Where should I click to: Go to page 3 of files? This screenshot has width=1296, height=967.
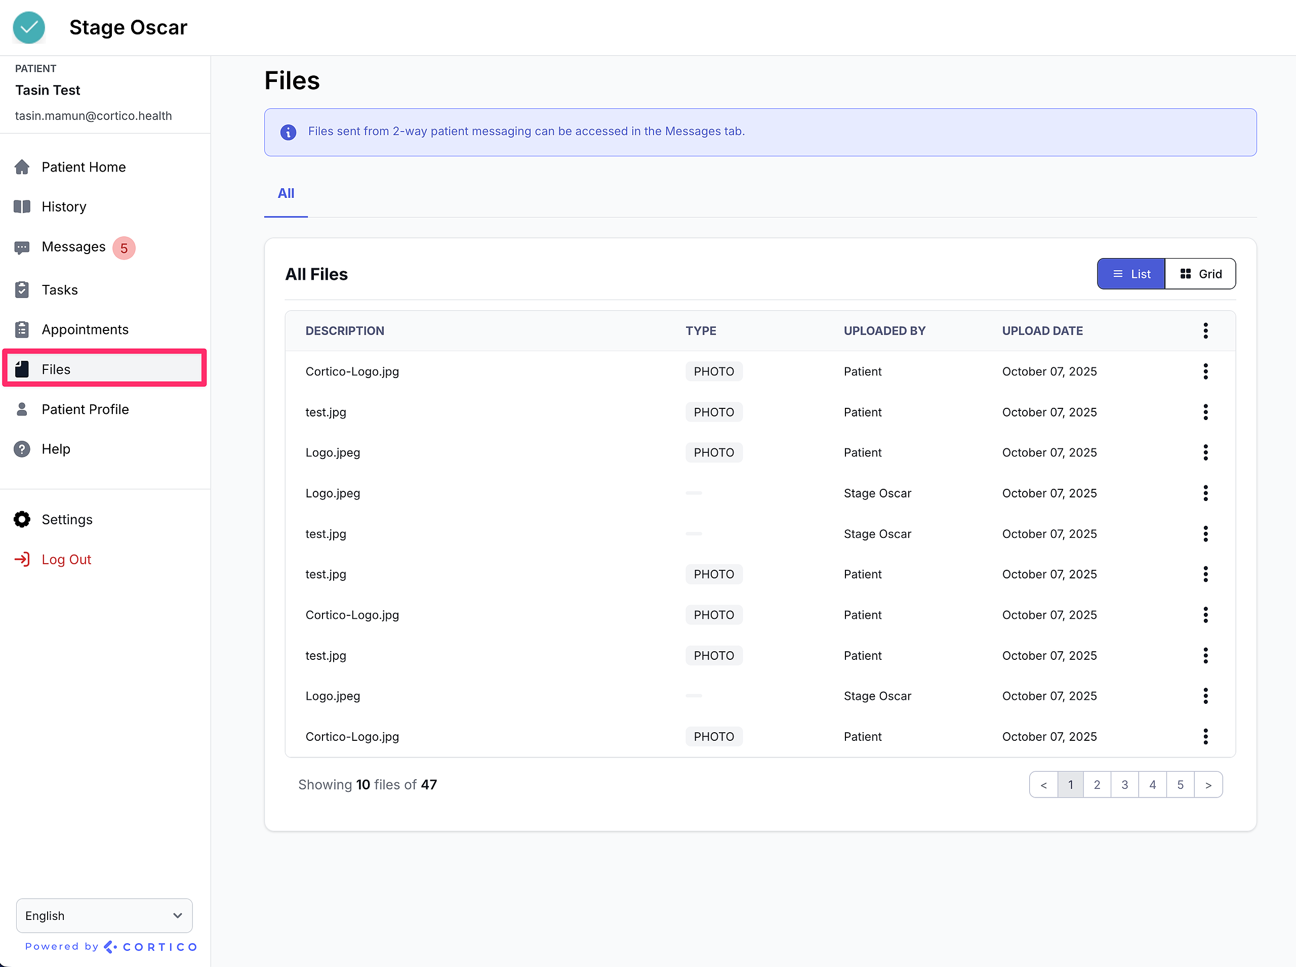point(1124,784)
